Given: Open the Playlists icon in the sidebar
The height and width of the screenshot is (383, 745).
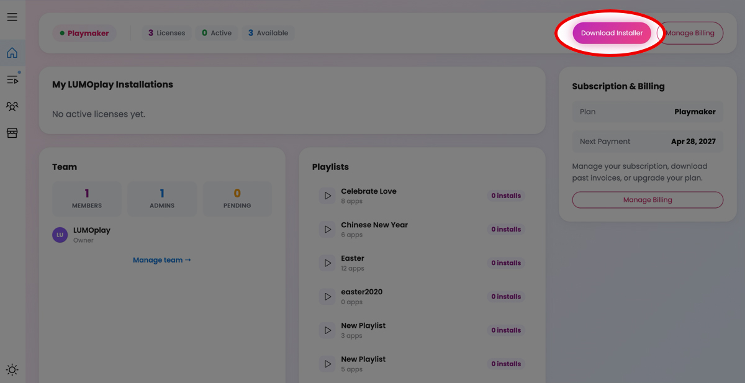Looking at the screenshot, I should point(12,79).
